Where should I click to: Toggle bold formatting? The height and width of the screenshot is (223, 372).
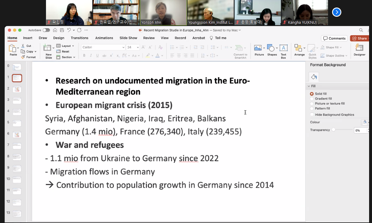[84, 55]
